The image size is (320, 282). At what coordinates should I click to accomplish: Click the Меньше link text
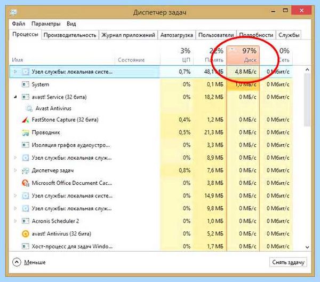[35, 262]
